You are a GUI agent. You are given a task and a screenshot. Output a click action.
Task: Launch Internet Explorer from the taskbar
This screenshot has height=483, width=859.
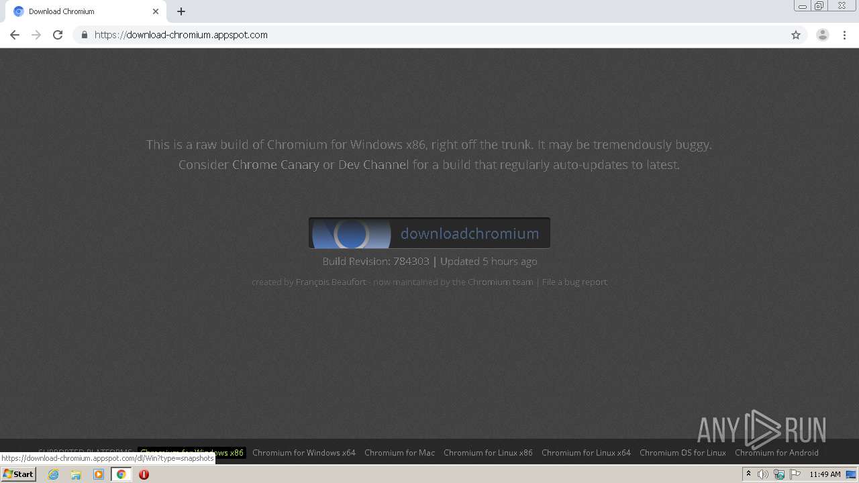[x=53, y=474]
